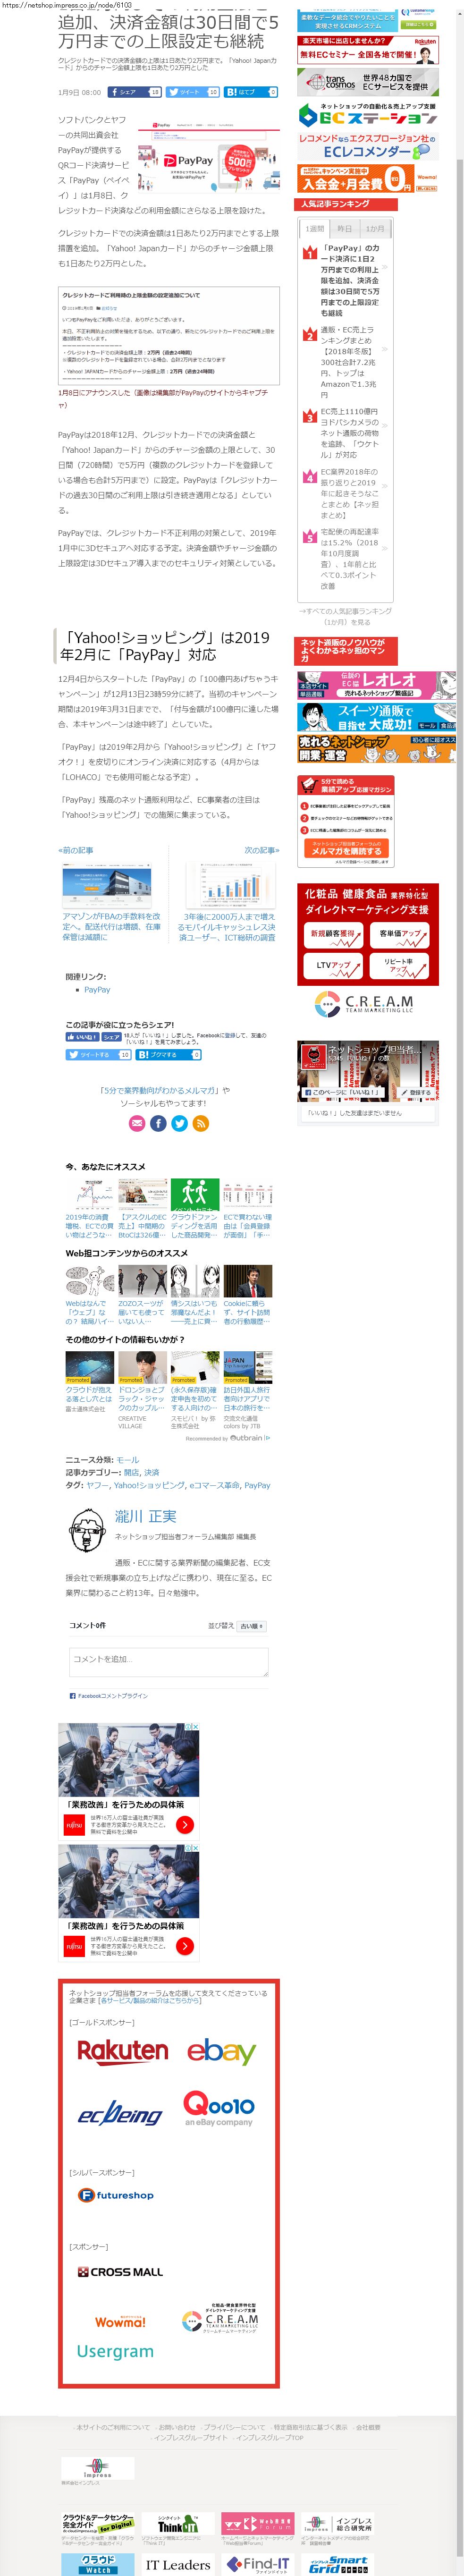Open ranking article 1 about PayPay card limits
This screenshot has width=464, height=2576.
[x=350, y=280]
